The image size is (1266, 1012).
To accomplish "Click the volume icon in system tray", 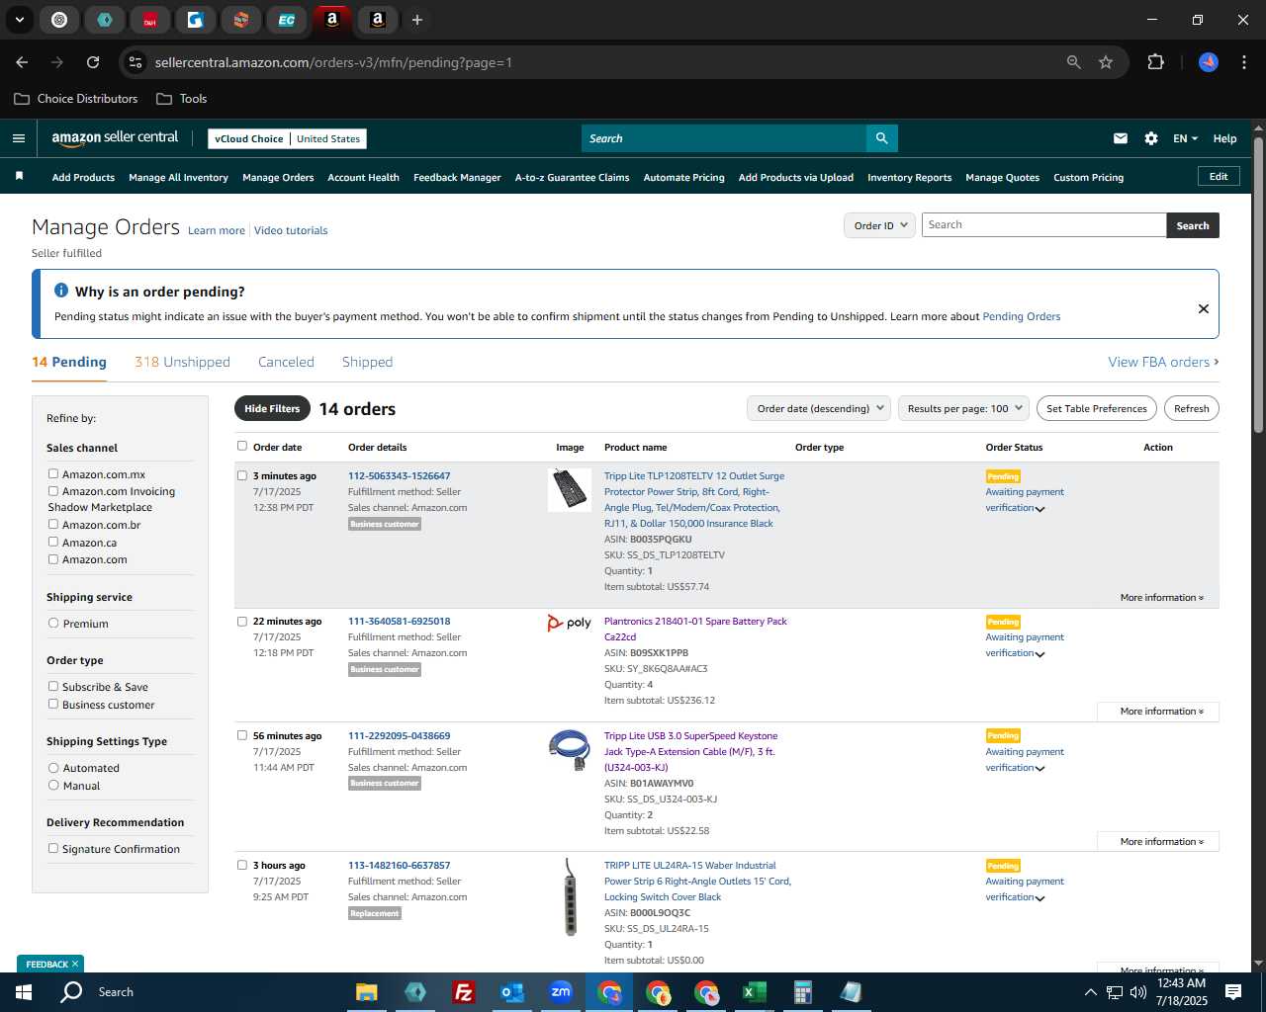I will (1138, 992).
